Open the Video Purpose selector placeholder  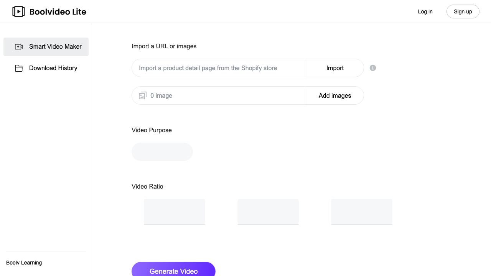pyautogui.click(x=162, y=152)
